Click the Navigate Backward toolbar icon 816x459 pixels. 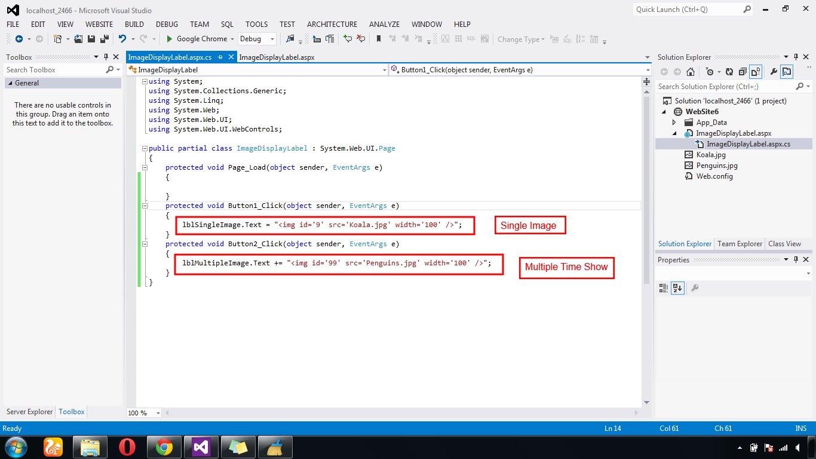19,39
